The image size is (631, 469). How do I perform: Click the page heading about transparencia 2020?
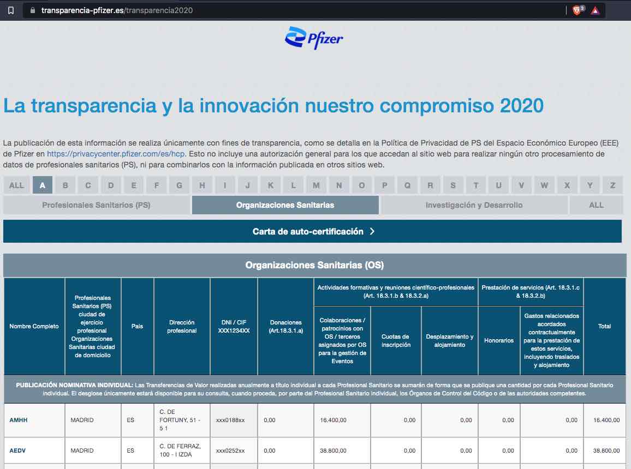tap(273, 106)
